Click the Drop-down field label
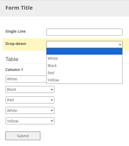Image resolution: width=129 pixels, height=146 pixels. click(x=16, y=44)
